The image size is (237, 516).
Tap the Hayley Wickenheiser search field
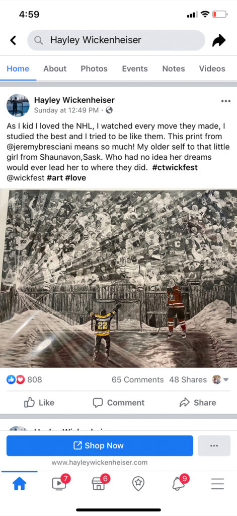point(116,40)
